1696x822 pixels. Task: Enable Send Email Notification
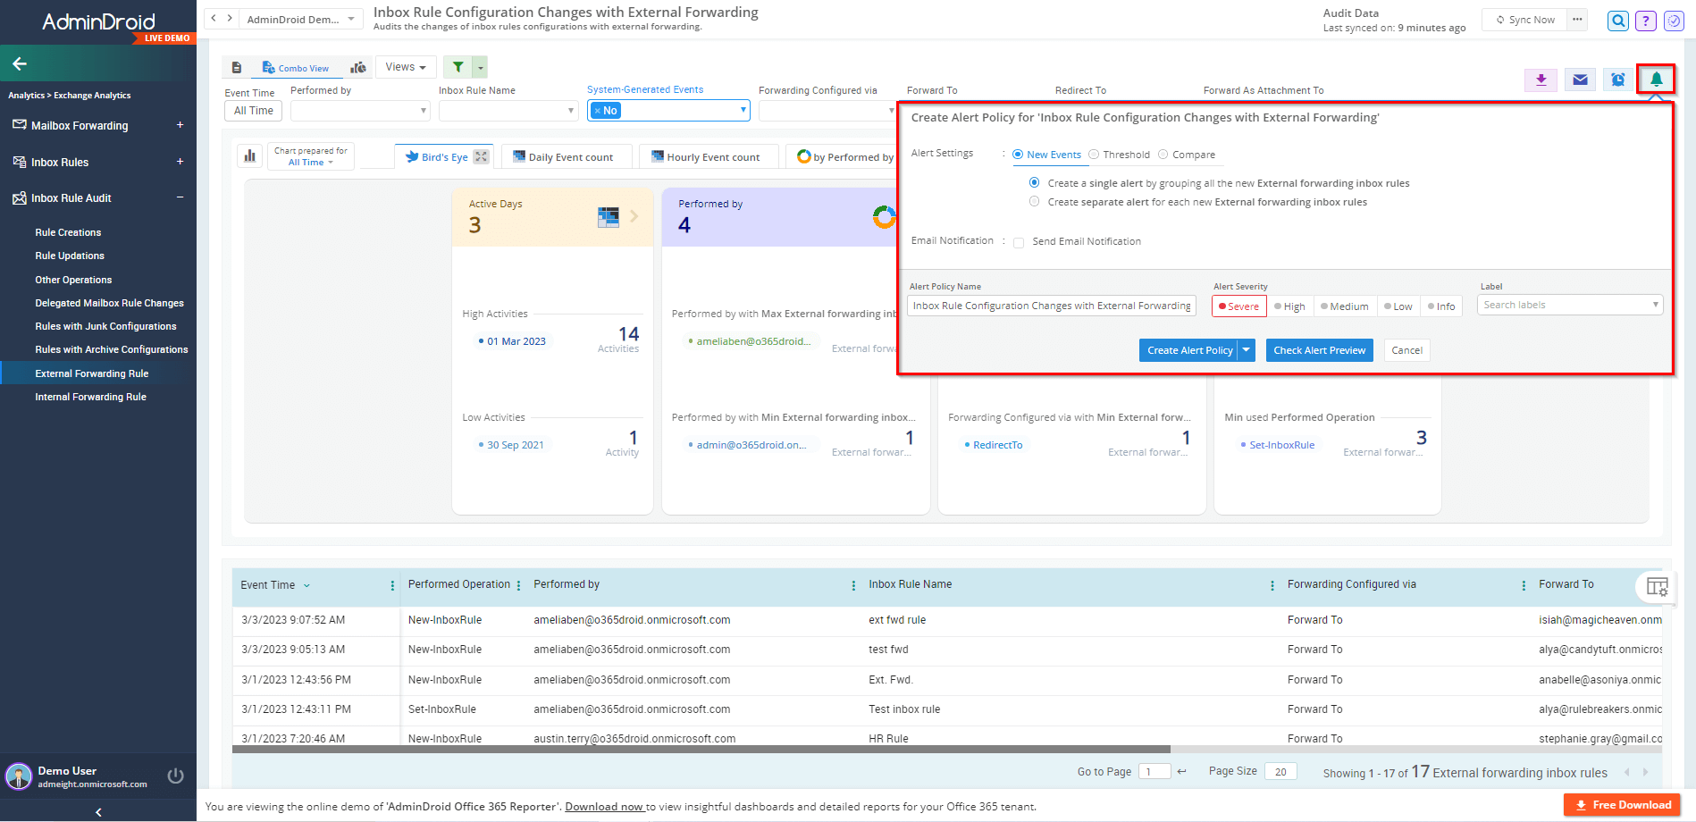click(1019, 241)
